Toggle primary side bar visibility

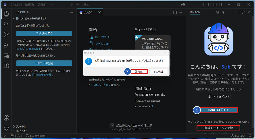pos(209,4)
